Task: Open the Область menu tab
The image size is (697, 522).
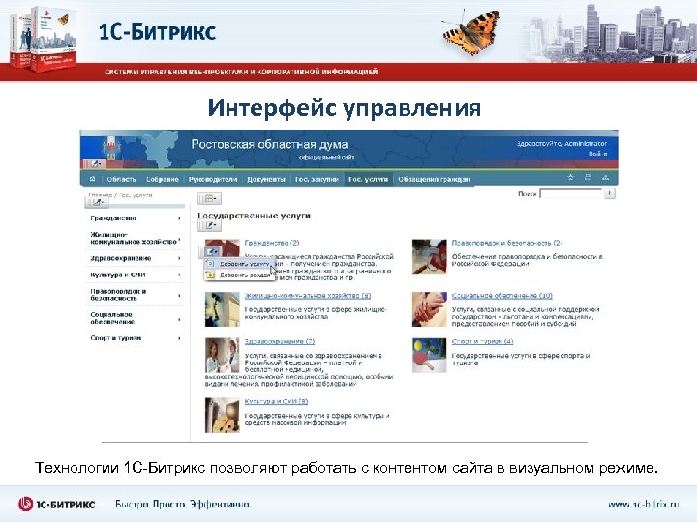Action: click(x=121, y=179)
